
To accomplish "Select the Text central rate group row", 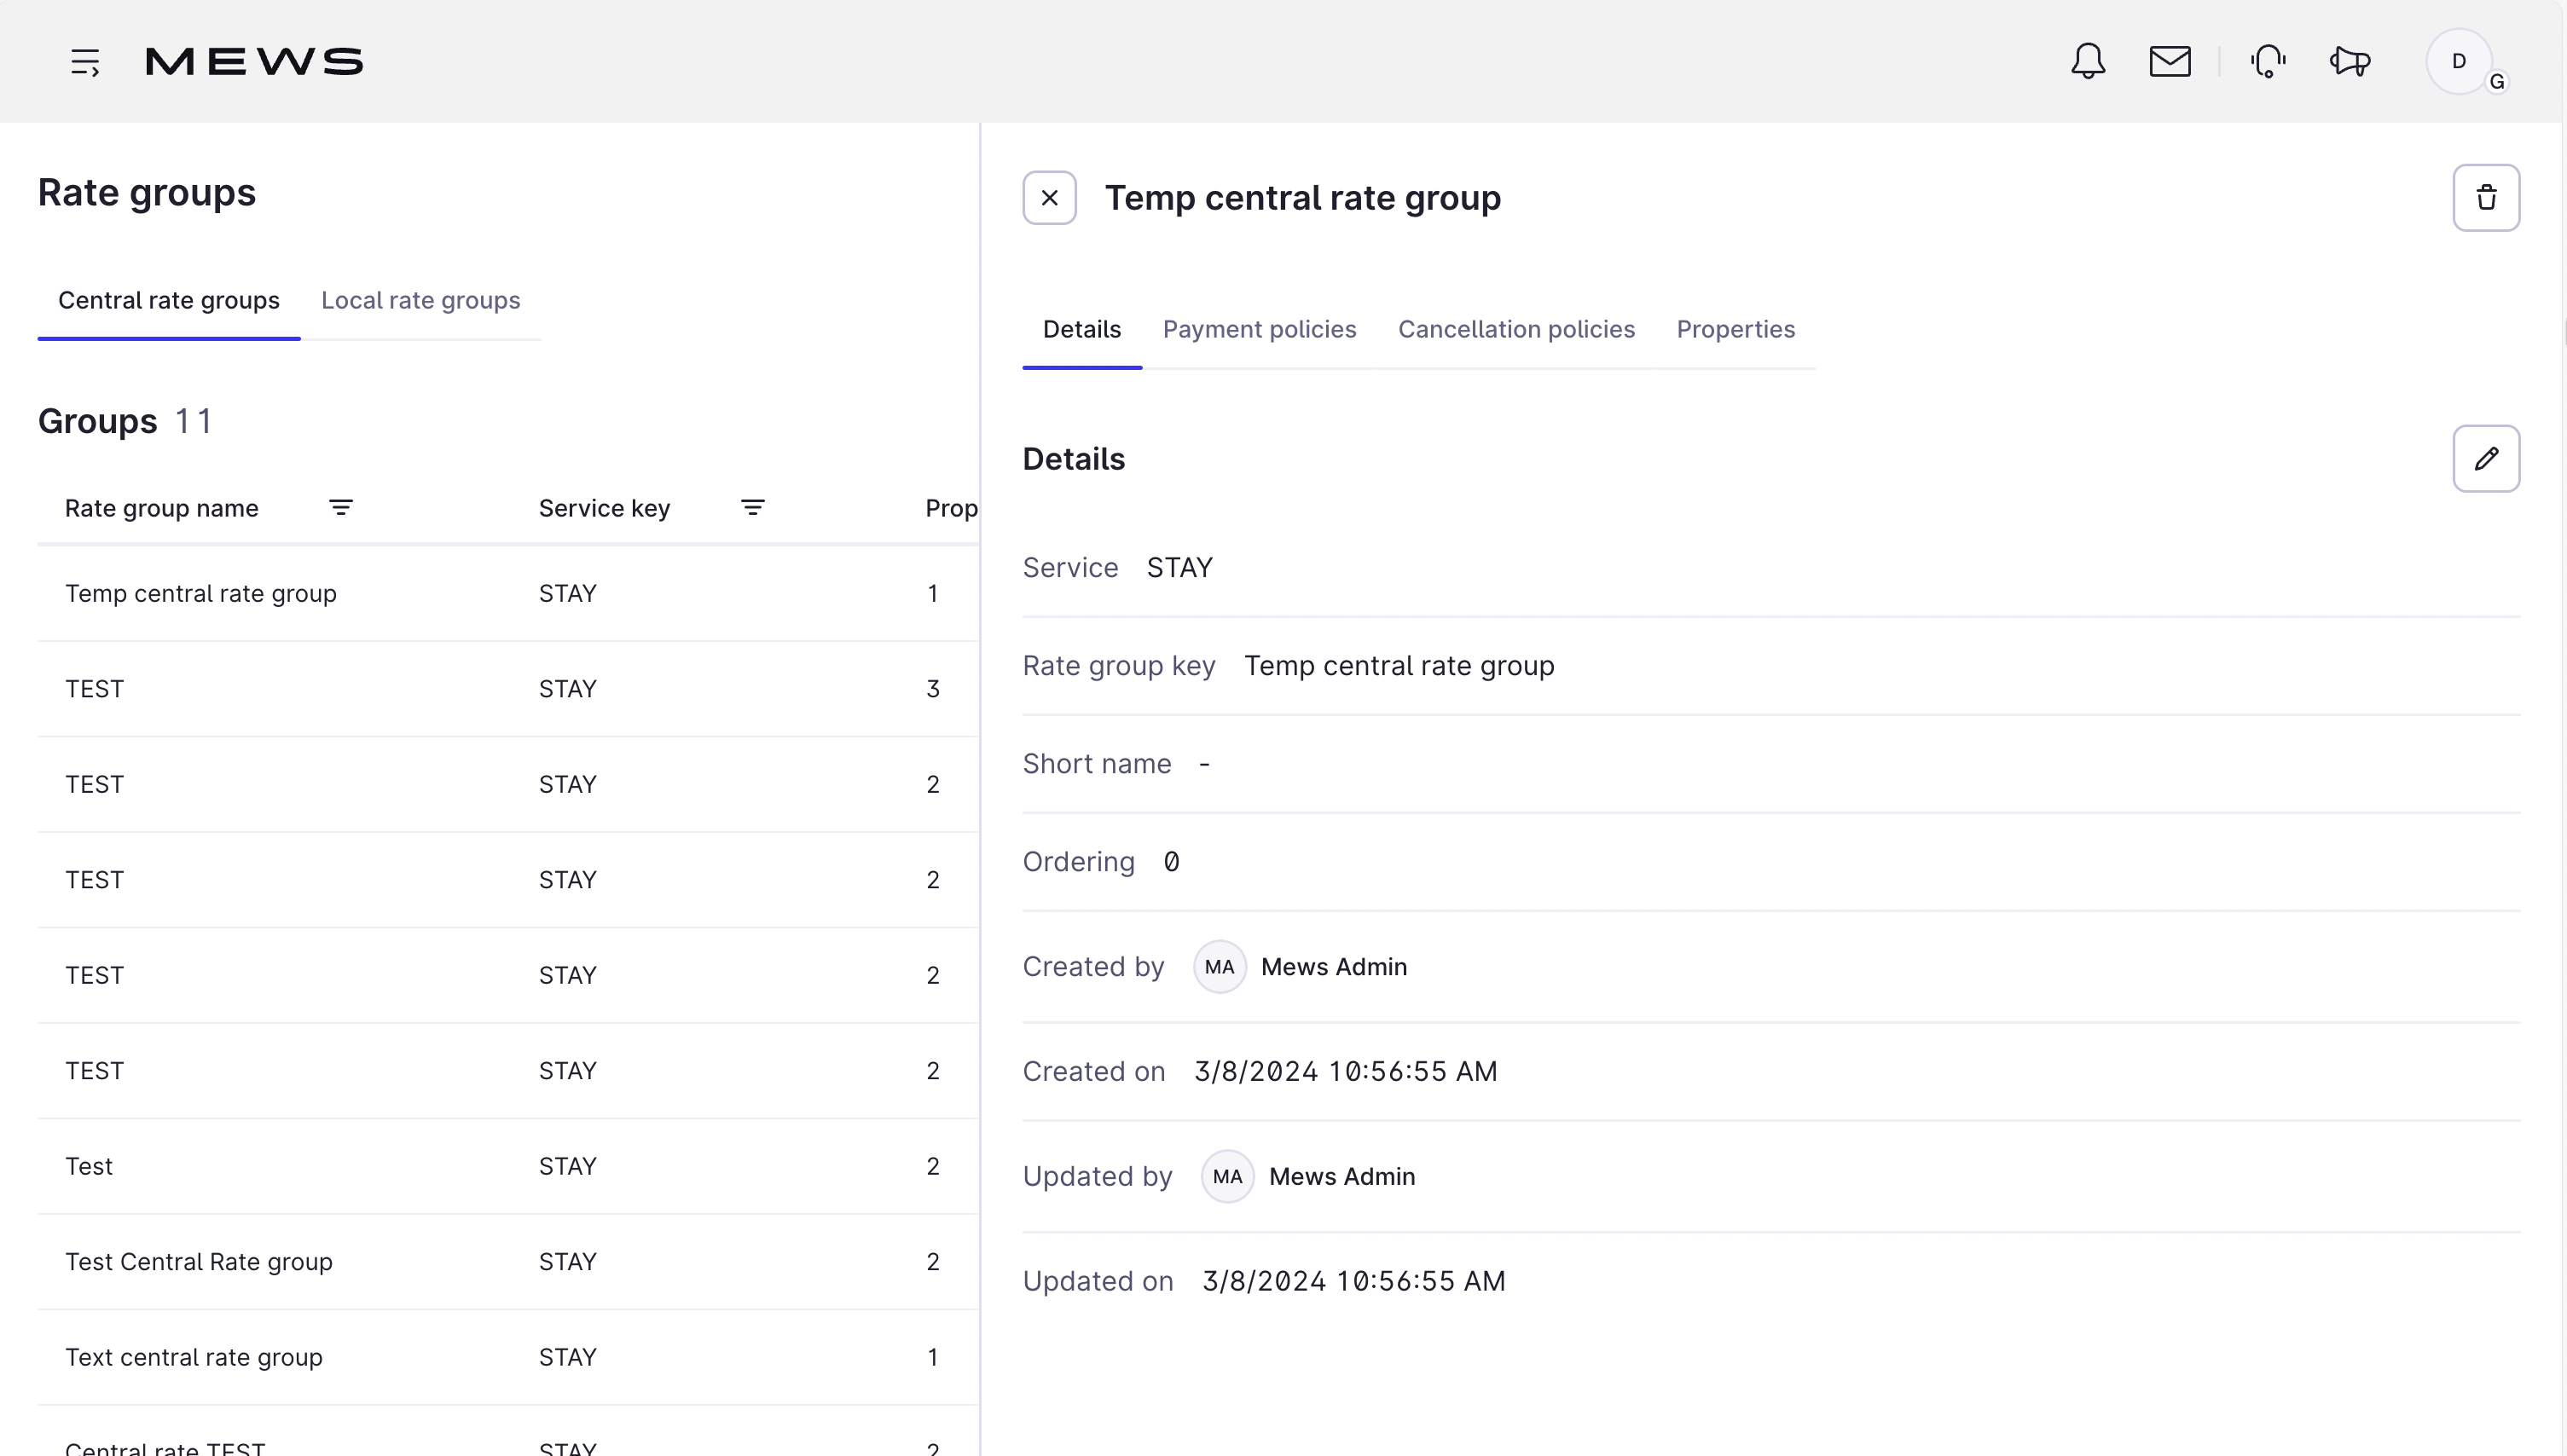I will (508, 1358).
